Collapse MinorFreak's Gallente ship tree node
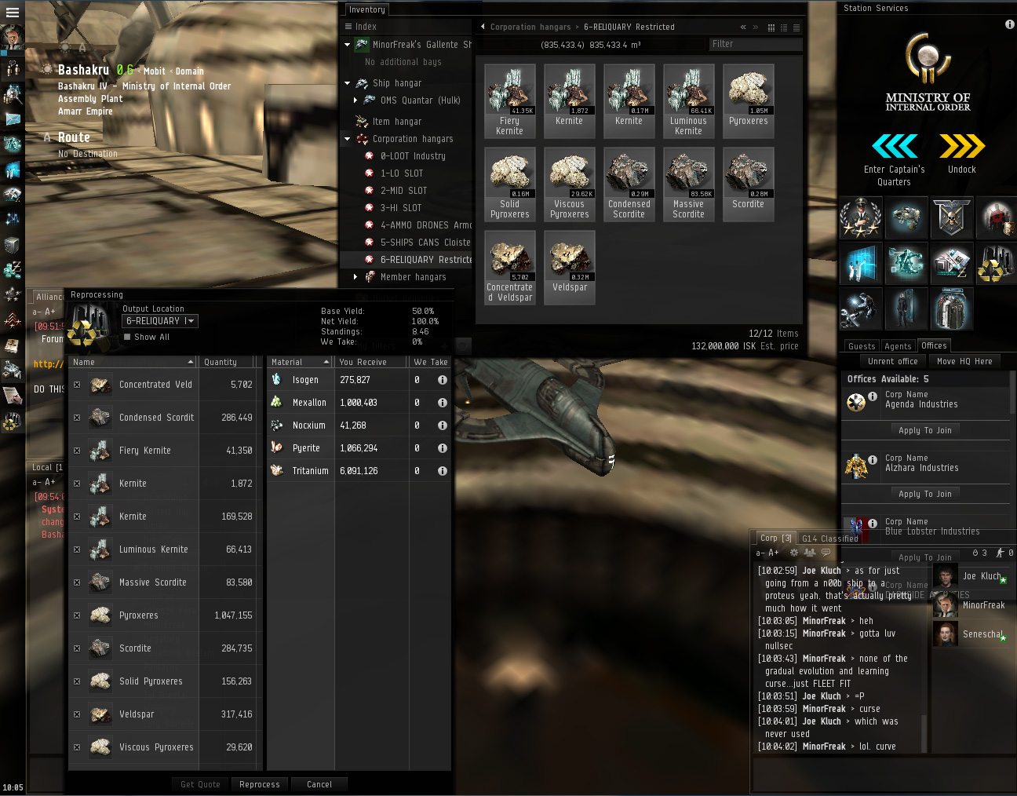Image resolution: width=1017 pixels, height=796 pixels. point(348,45)
